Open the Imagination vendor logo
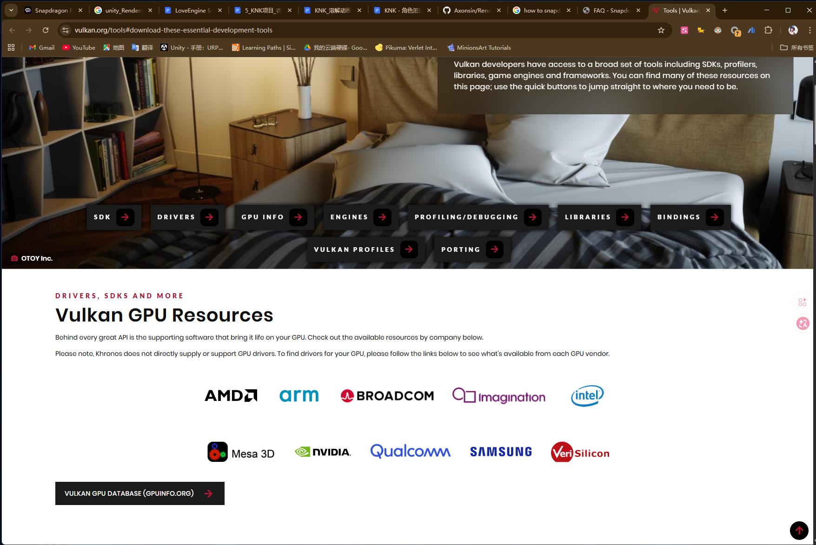816x545 pixels. (499, 396)
